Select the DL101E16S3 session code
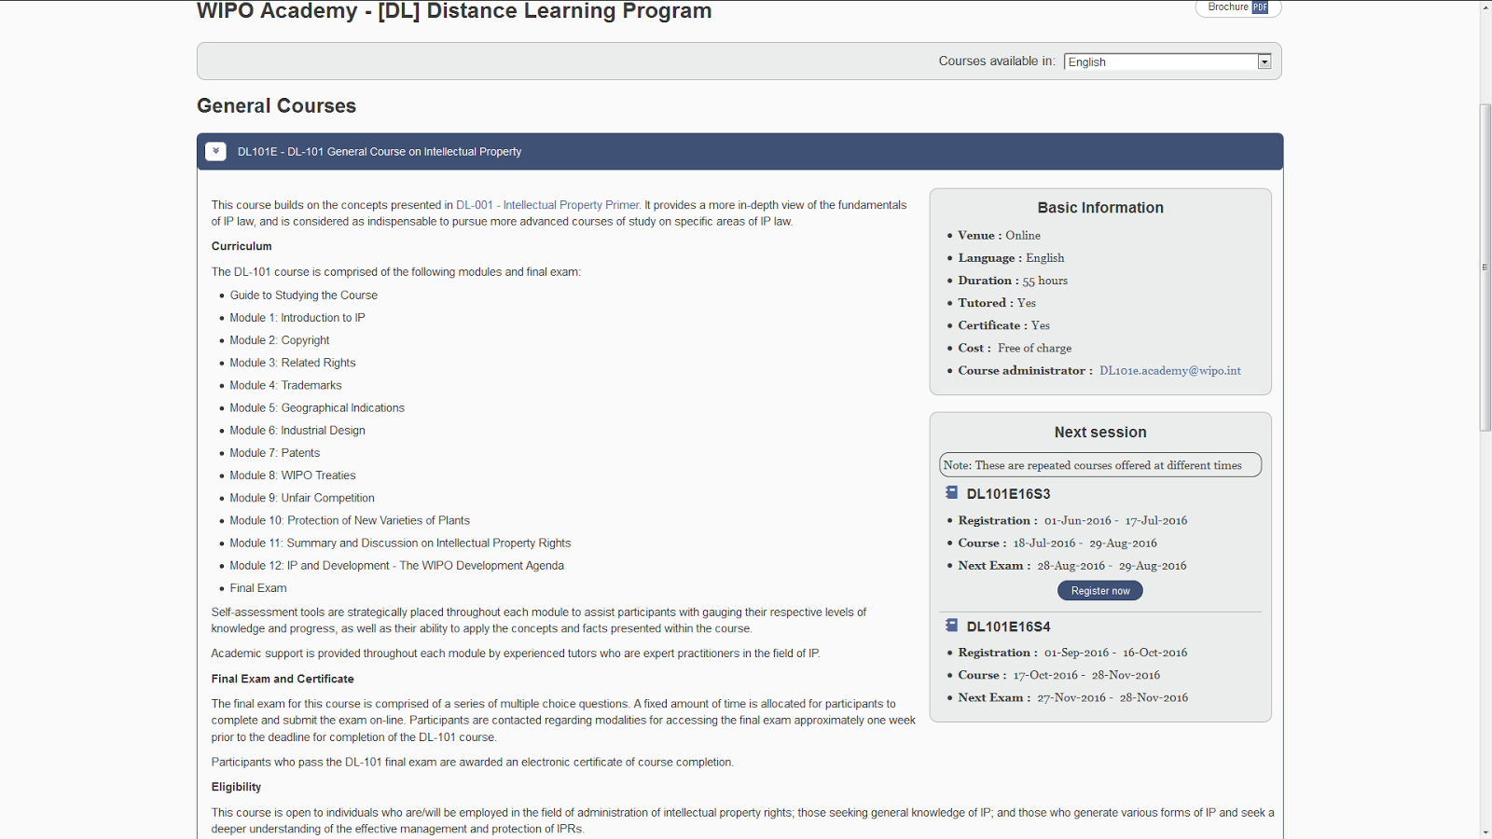 click(x=1008, y=494)
